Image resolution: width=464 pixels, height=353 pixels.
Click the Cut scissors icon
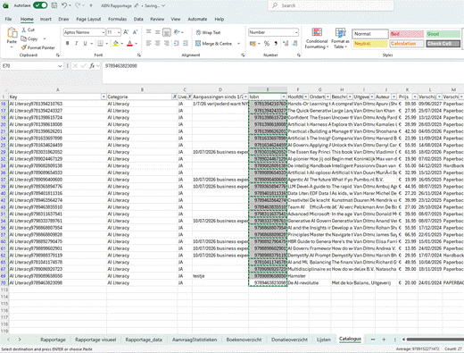coord(24,29)
